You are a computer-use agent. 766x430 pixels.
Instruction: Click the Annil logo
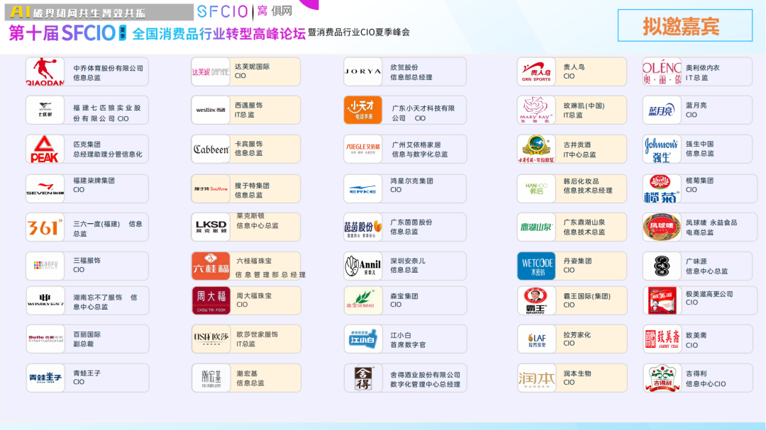click(x=362, y=266)
